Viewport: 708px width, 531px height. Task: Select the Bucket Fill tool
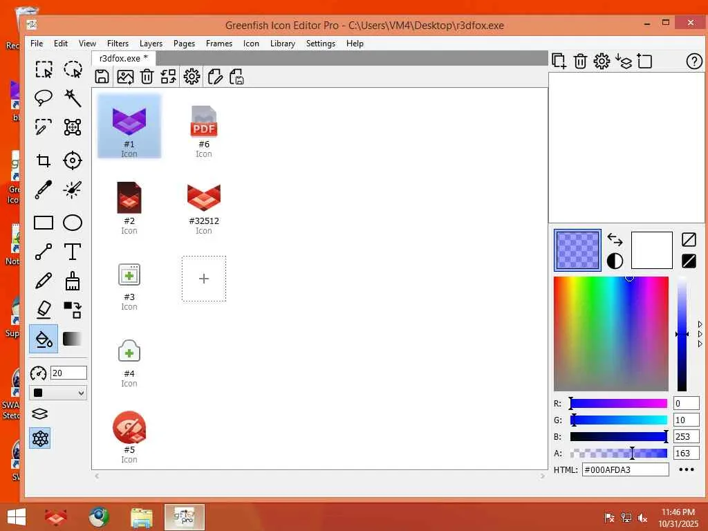44,339
